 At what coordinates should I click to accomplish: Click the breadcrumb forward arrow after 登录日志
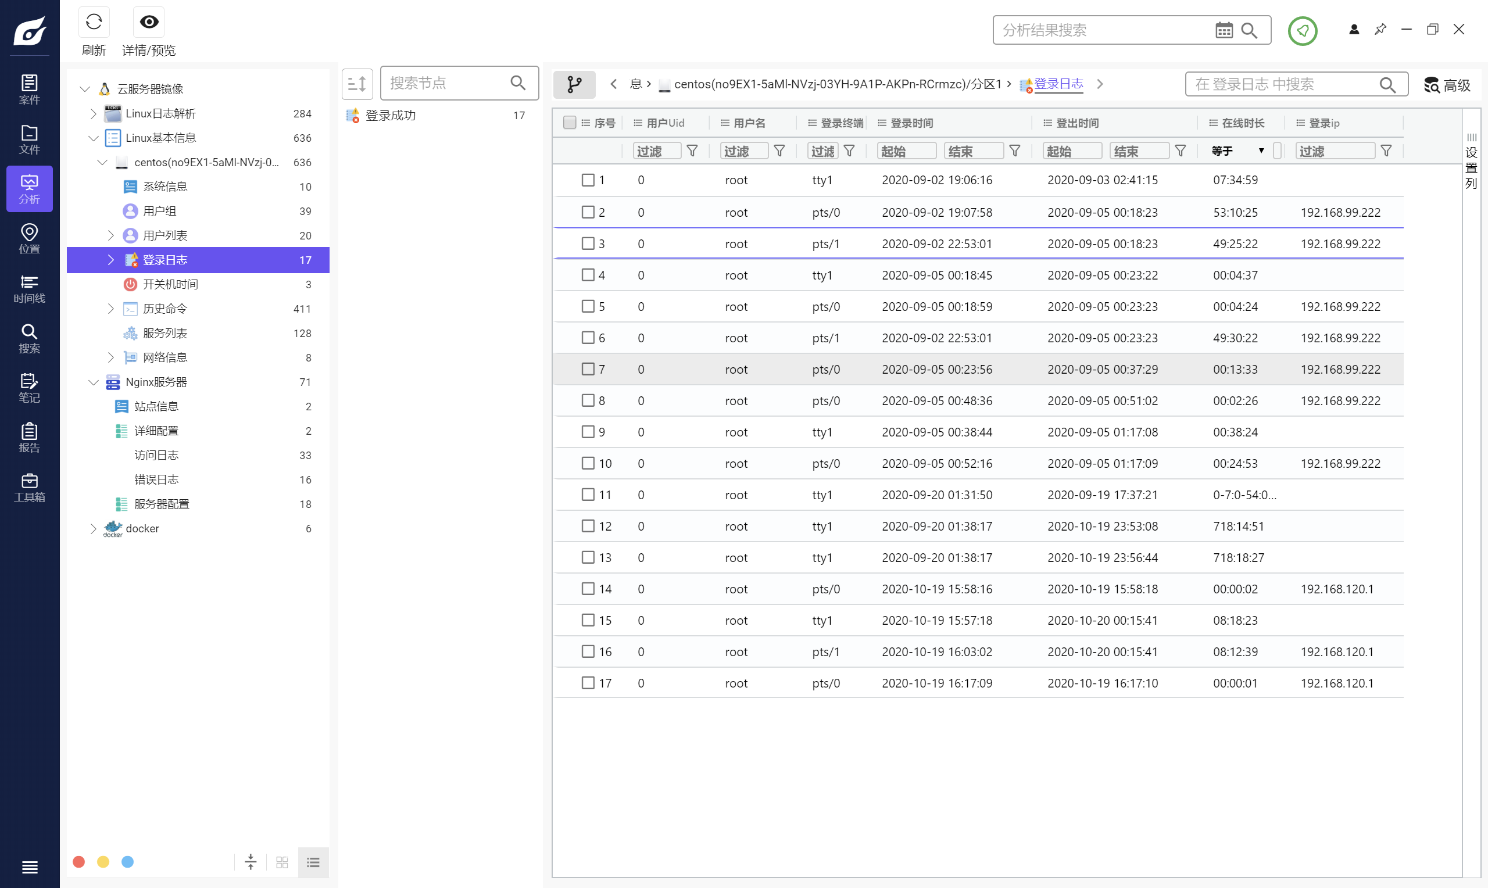[x=1100, y=84]
